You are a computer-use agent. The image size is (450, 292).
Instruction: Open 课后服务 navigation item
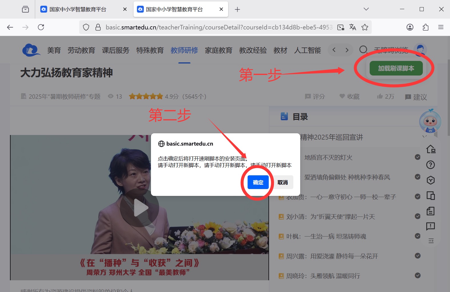(116, 50)
